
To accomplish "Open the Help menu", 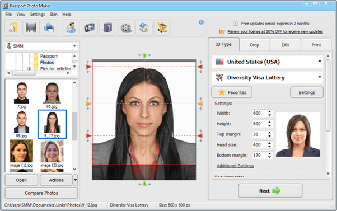I will [67, 15].
